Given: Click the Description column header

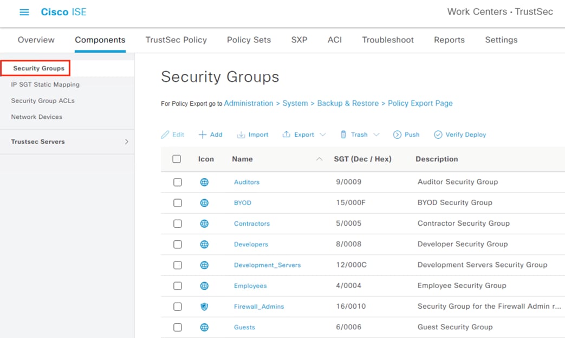Looking at the screenshot, I should click(x=437, y=159).
